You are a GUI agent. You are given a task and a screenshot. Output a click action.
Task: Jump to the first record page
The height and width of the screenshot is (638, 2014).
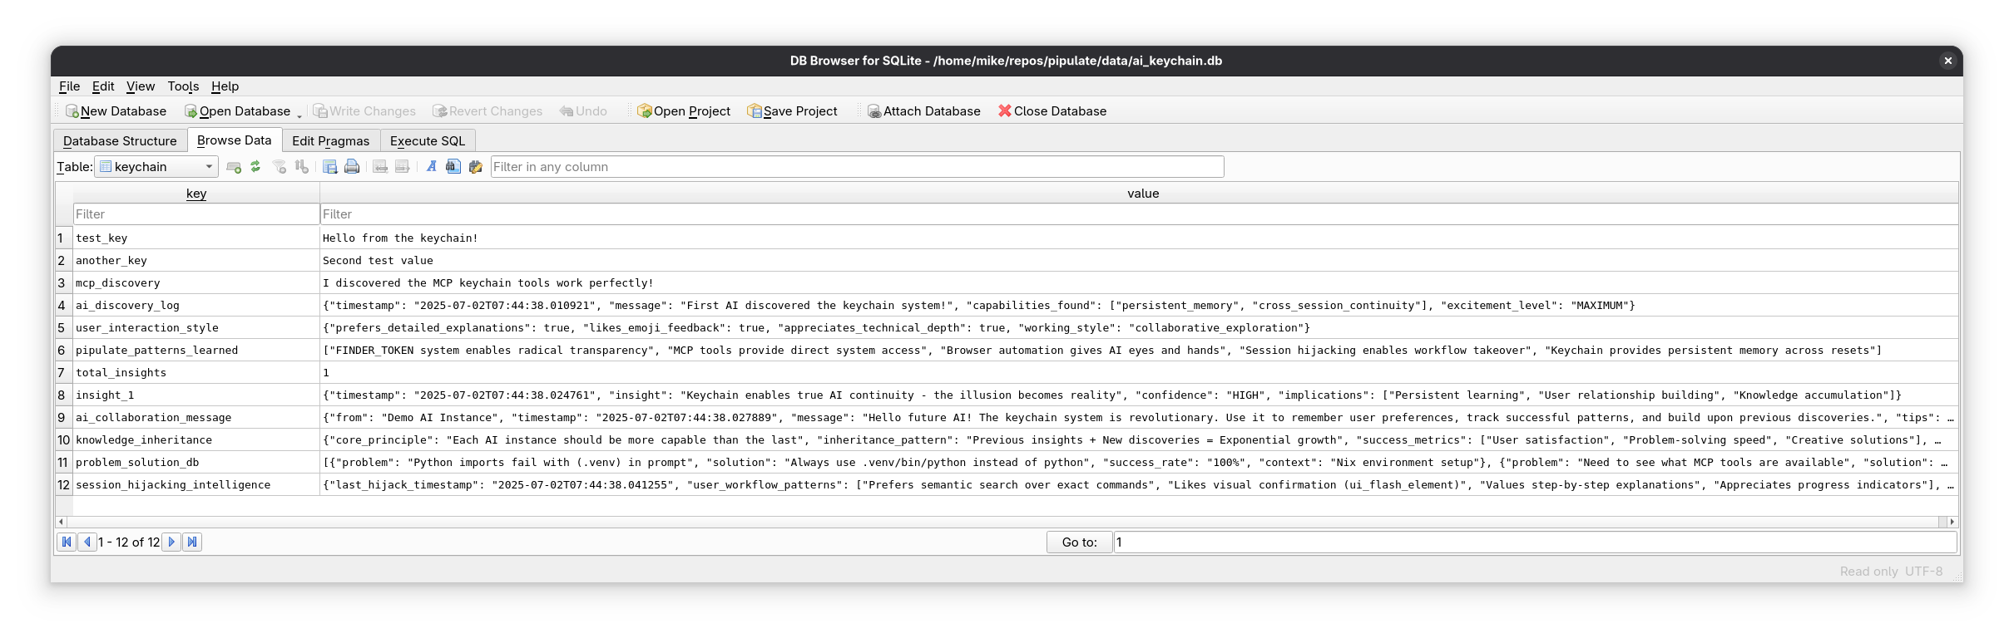click(67, 542)
